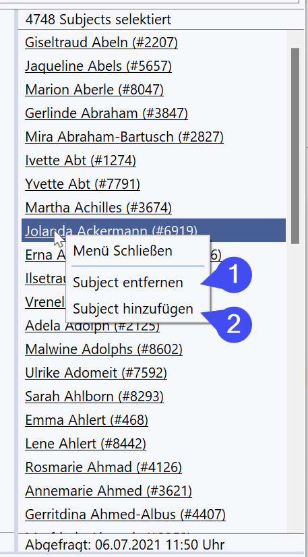This screenshot has width=308, height=557.
Task: Open Jaqueline Abels (#5657) entry
Action: (x=98, y=66)
